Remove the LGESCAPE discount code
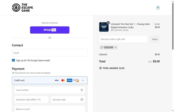This screenshot has height=112, width=174. tap(116, 47)
